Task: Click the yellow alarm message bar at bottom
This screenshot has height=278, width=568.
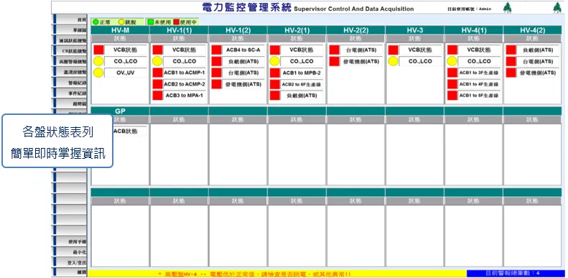Action: coord(277,274)
